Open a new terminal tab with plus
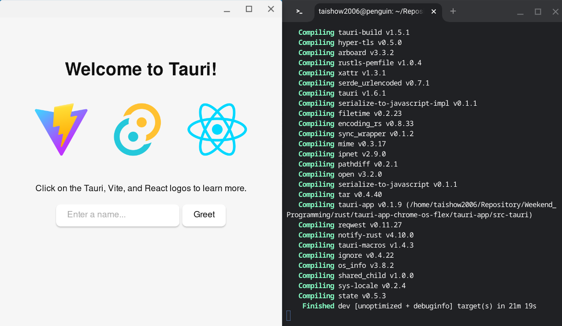Screen dimensions: 562x326 point(453,11)
